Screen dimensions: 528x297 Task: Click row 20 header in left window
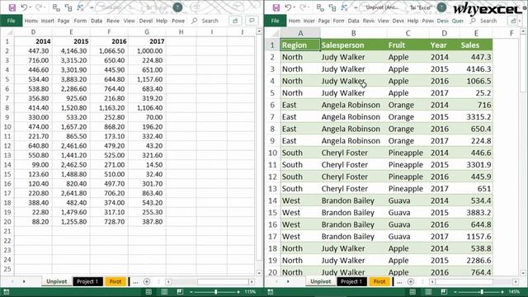[x=7, y=222]
